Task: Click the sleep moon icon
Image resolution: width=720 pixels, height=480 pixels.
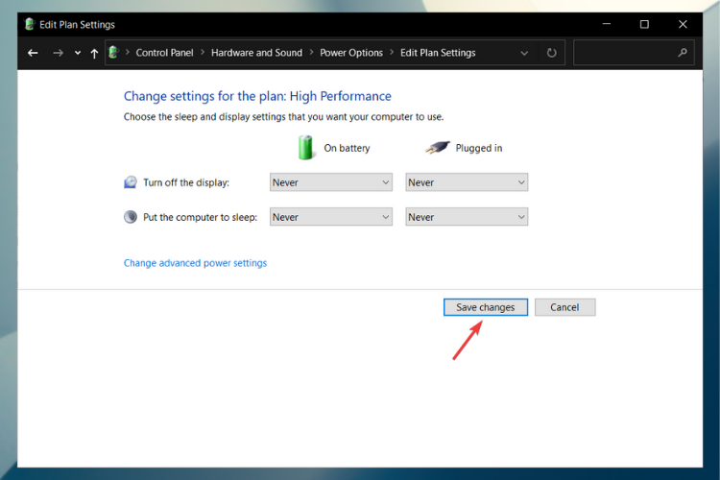Action: [131, 217]
